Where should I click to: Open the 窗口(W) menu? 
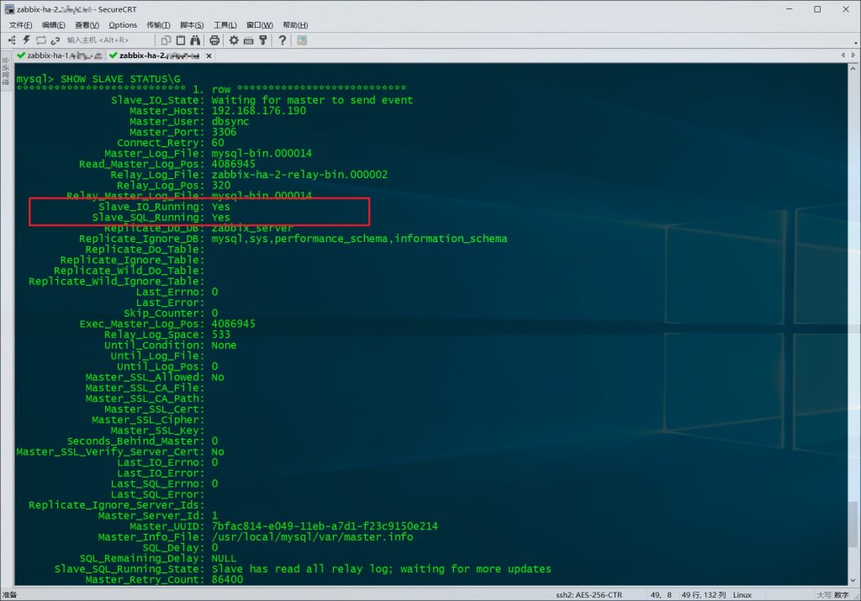click(x=260, y=25)
